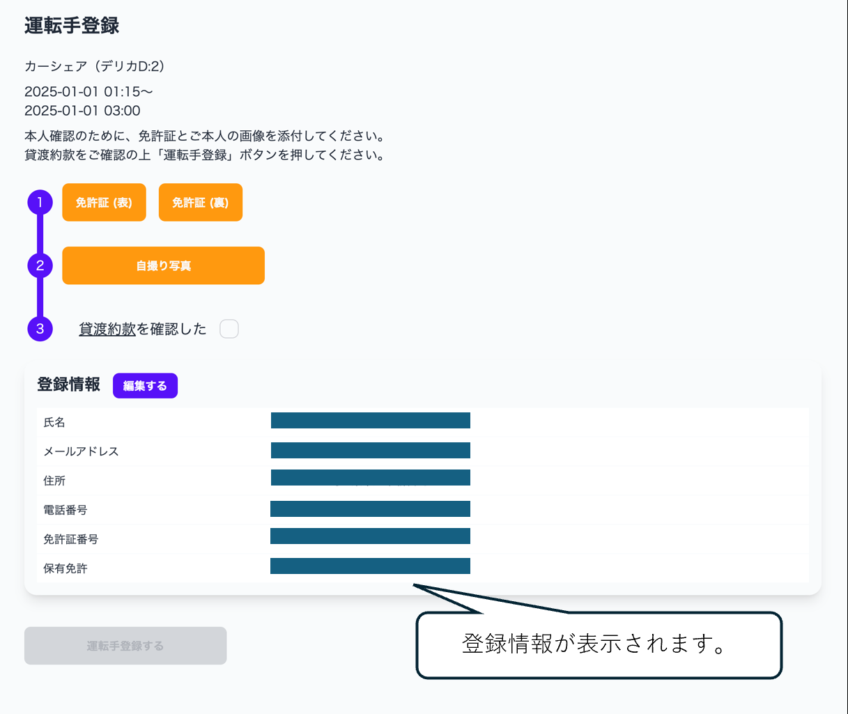The height and width of the screenshot is (714, 848).
Task: Click the masked 氏名 value
Action: [x=370, y=421]
